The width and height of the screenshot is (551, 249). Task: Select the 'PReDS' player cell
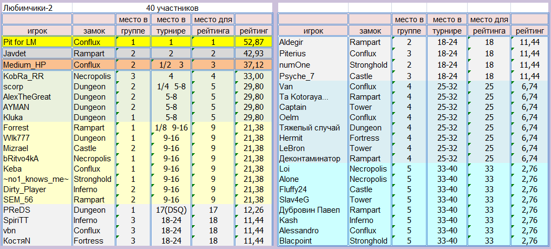pyautogui.click(x=37, y=209)
